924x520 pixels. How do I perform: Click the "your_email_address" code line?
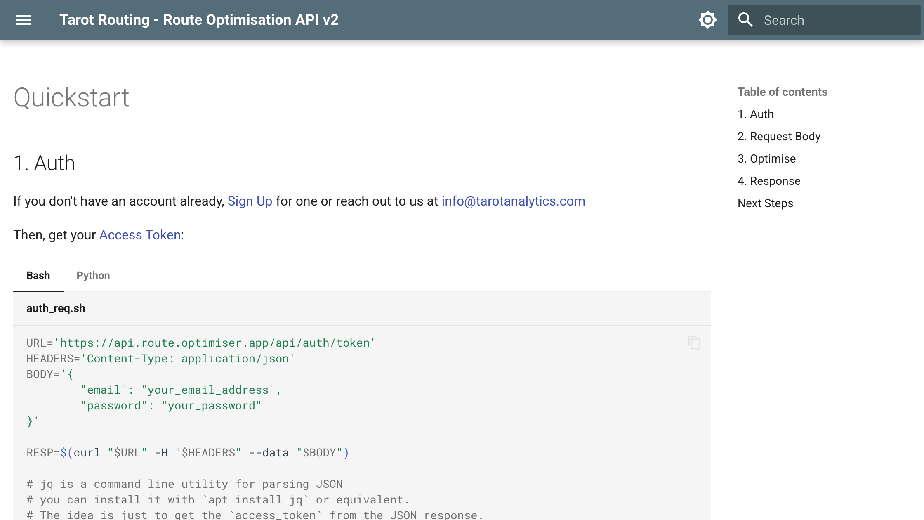(x=181, y=390)
